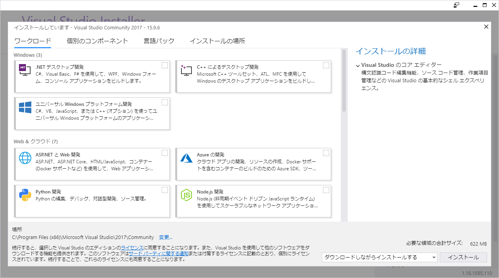The height and width of the screenshot is (278, 499).
Task: Click the Node.js 開発 card title
Action: pyautogui.click(x=210, y=192)
